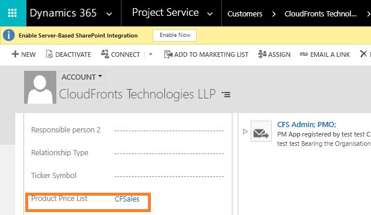Click the Responsible person 2 label
Viewport: 371px width, 215px height.
pos(66,130)
